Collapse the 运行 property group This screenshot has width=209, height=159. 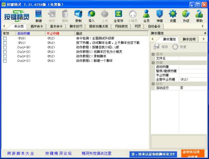click(x=153, y=84)
